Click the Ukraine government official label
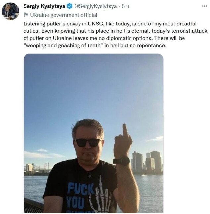This screenshot has width=210, height=214. tap(64, 15)
